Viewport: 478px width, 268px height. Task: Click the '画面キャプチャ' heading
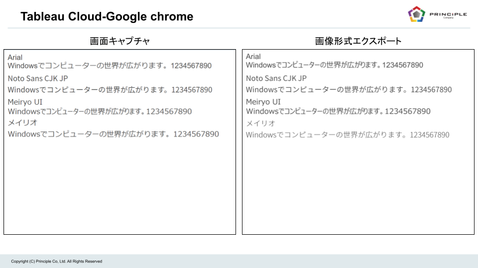tap(120, 41)
